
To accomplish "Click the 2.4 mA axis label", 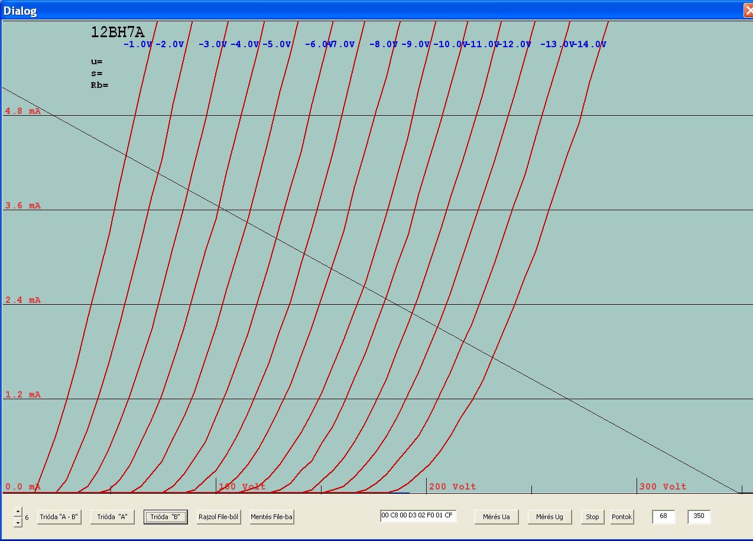I will click(x=23, y=300).
